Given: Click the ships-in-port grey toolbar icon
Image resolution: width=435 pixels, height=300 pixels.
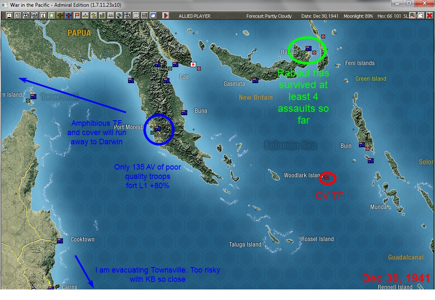Looking at the screenshot, I should pos(110,16).
